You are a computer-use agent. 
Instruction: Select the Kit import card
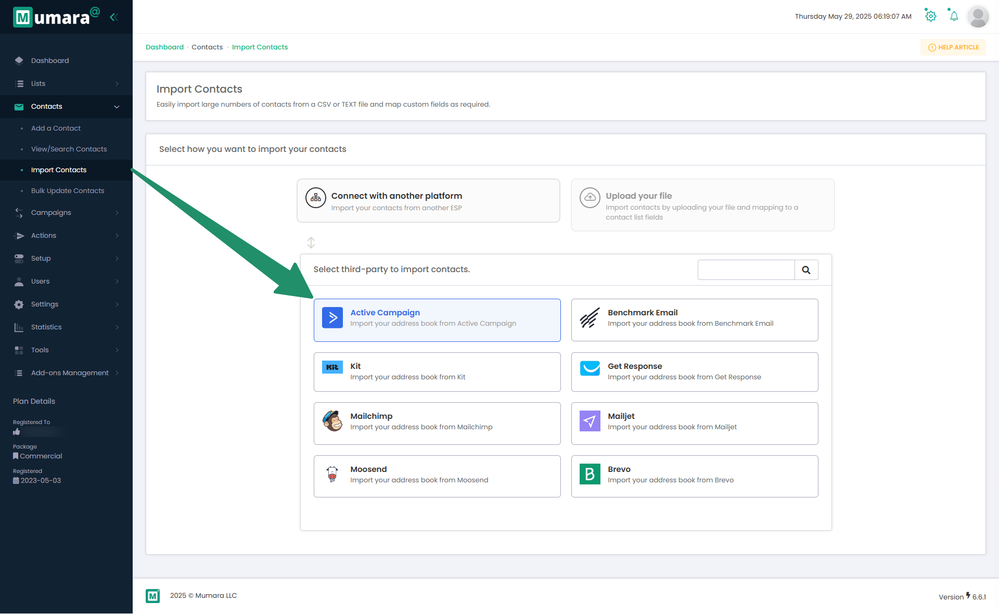click(x=437, y=372)
